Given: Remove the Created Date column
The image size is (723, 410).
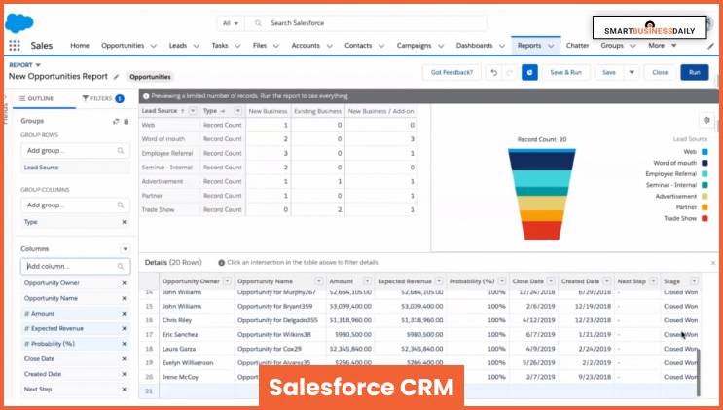Looking at the screenshot, I should pyautogui.click(x=124, y=374).
